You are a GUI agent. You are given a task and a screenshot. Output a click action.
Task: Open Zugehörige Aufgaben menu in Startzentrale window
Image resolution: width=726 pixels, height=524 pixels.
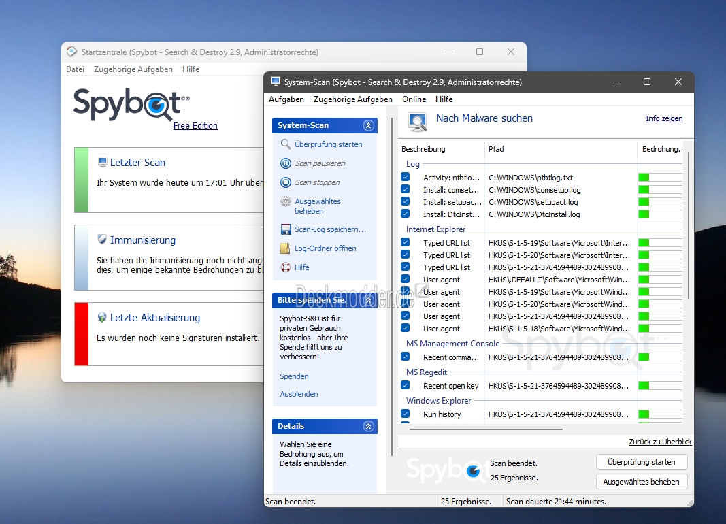[x=133, y=69]
